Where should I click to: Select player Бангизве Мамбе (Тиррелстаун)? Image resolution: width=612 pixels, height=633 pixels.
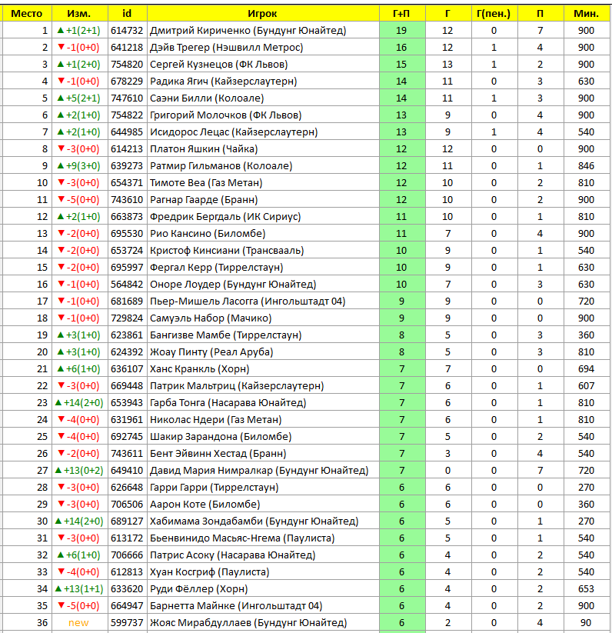[x=225, y=335]
